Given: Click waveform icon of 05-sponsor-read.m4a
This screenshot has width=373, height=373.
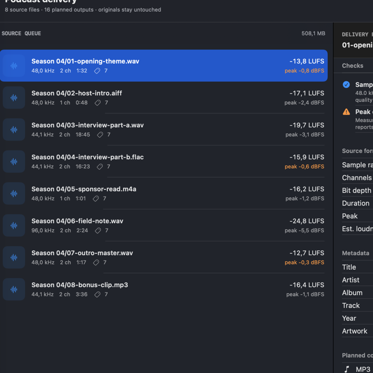Looking at the screenshot, I should coord(14,193).
